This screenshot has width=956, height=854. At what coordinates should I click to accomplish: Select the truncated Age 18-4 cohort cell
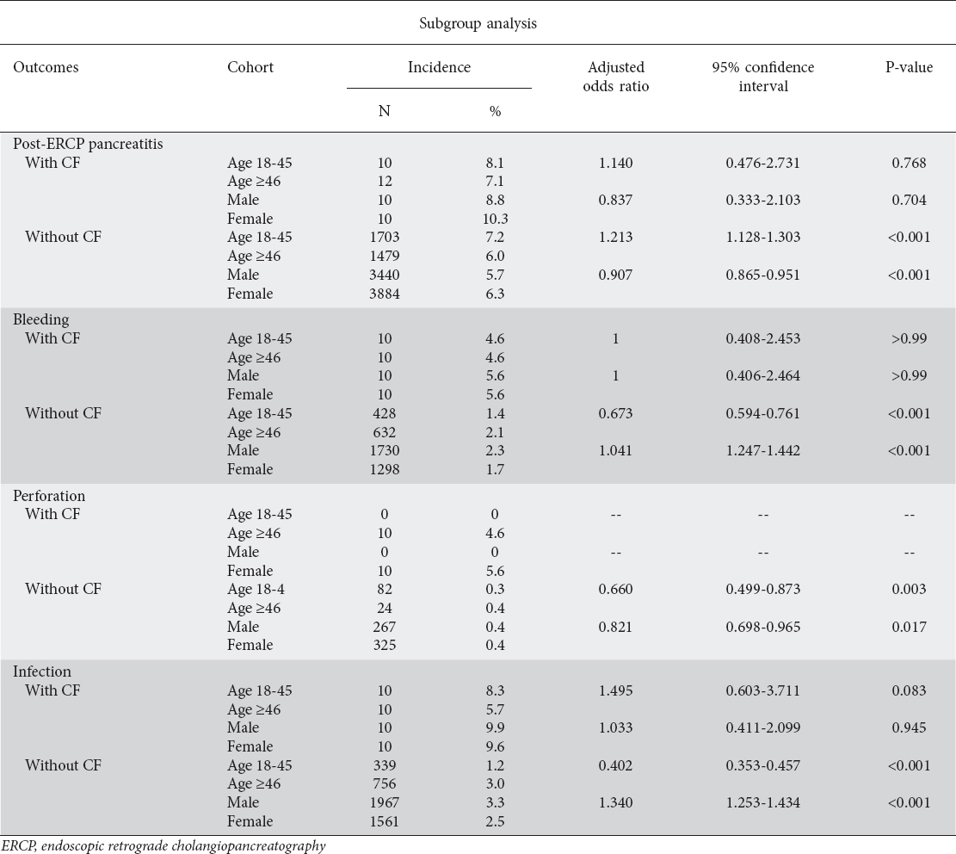pos(256,589)
